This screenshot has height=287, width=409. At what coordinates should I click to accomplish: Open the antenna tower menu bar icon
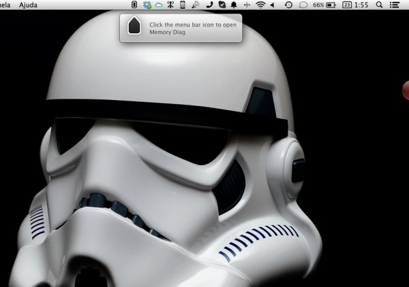(170, 5)
